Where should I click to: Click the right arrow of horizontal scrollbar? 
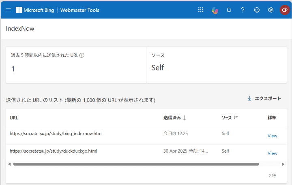point(283,164)
